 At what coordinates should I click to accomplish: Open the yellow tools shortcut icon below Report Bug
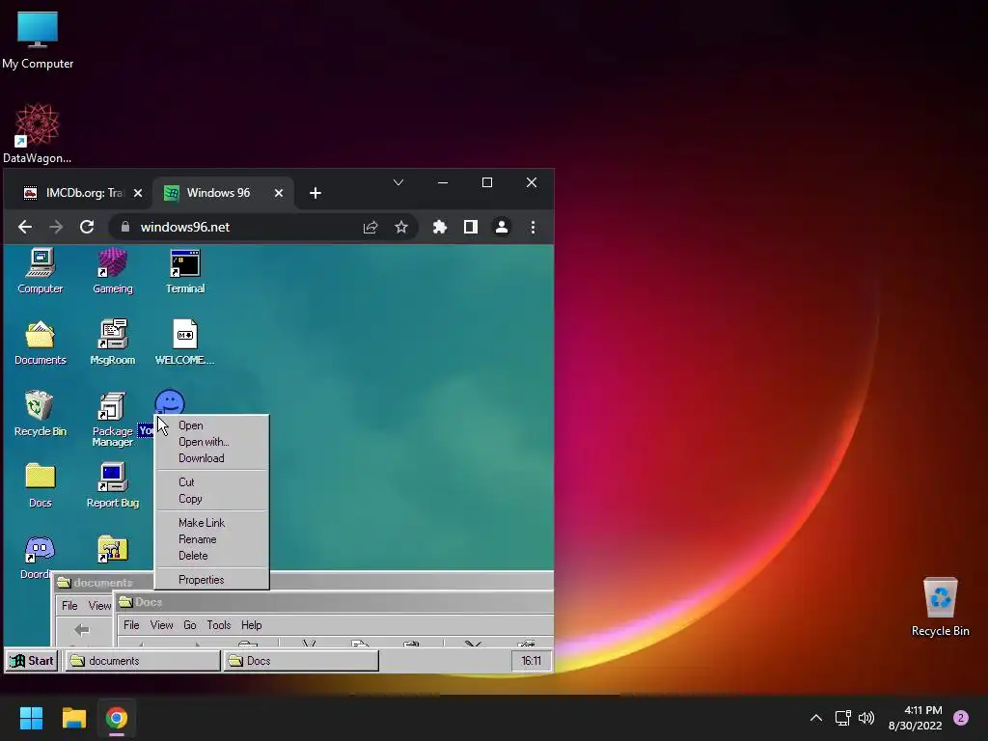point(113,549)
